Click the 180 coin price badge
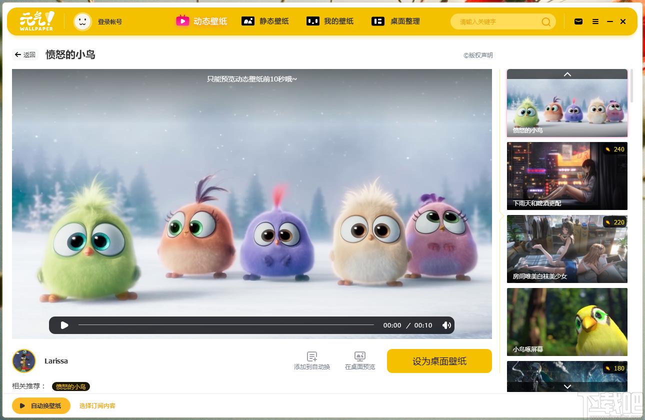The height and width of the screenshot is (420, 645). pos(614,368)
